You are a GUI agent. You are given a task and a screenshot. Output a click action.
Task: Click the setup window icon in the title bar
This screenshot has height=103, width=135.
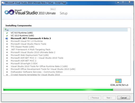[3, 3]
